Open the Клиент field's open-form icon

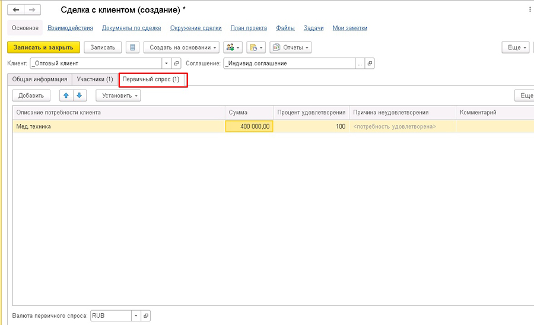tap(176, 63)
